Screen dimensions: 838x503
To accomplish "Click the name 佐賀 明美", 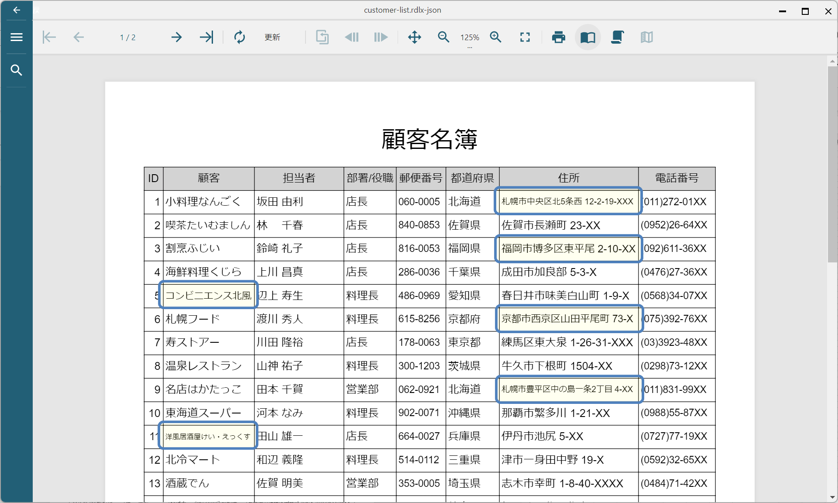I will (x=280, y=483).
